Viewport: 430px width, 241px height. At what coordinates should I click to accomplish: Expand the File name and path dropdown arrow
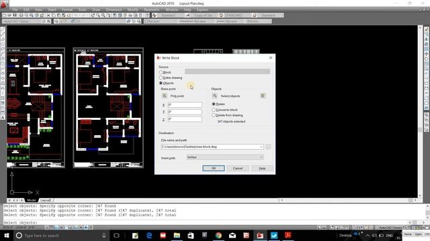point(261,147)
